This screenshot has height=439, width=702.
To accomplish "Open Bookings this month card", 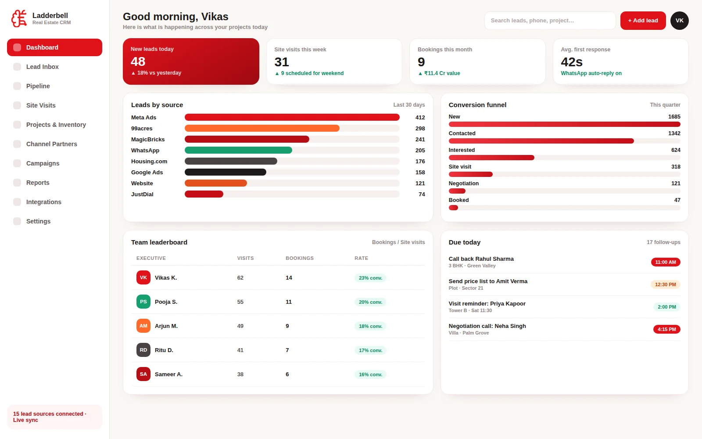I will [x=477, y=61].
